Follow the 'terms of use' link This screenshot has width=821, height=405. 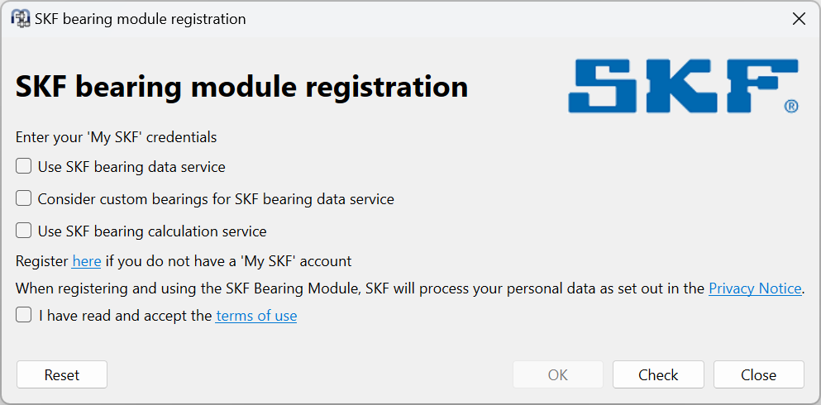(x=256, y=315)
